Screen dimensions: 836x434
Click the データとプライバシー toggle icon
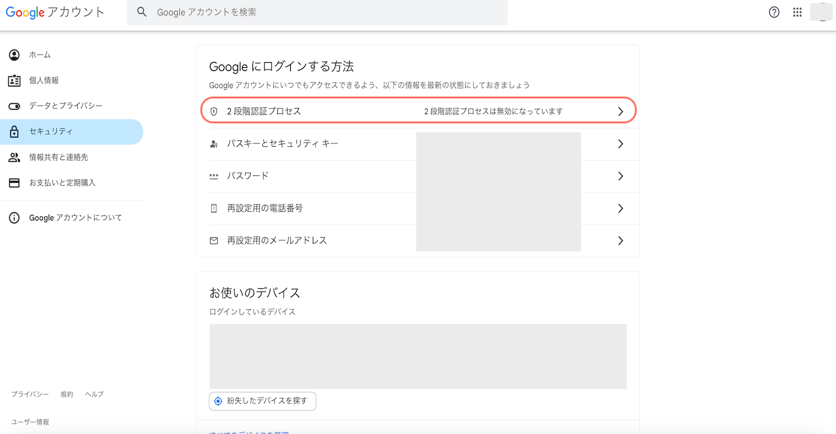(x=15, y=106)
